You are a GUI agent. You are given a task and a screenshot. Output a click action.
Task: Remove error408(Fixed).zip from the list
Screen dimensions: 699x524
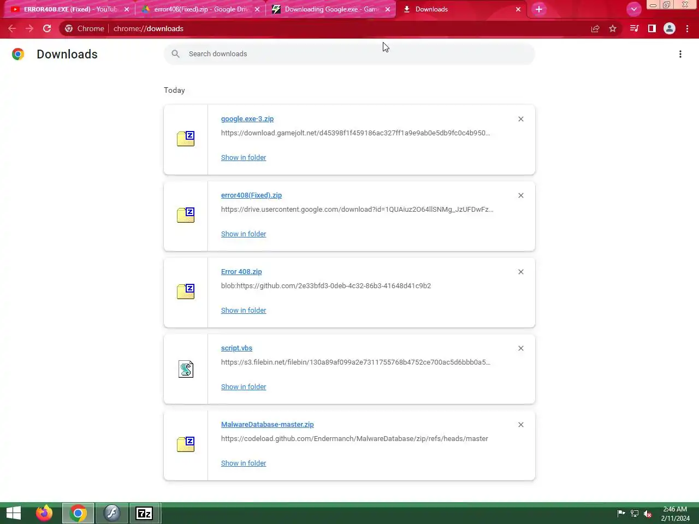tap(521, 195)
